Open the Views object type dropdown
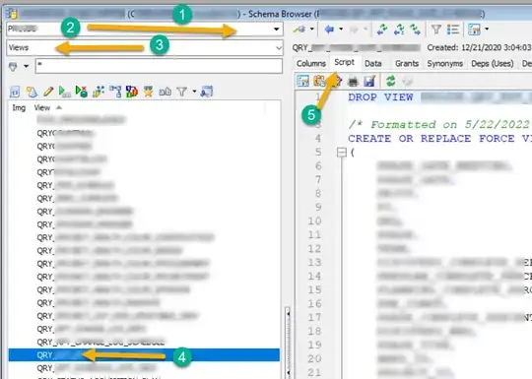 point(279,48)
